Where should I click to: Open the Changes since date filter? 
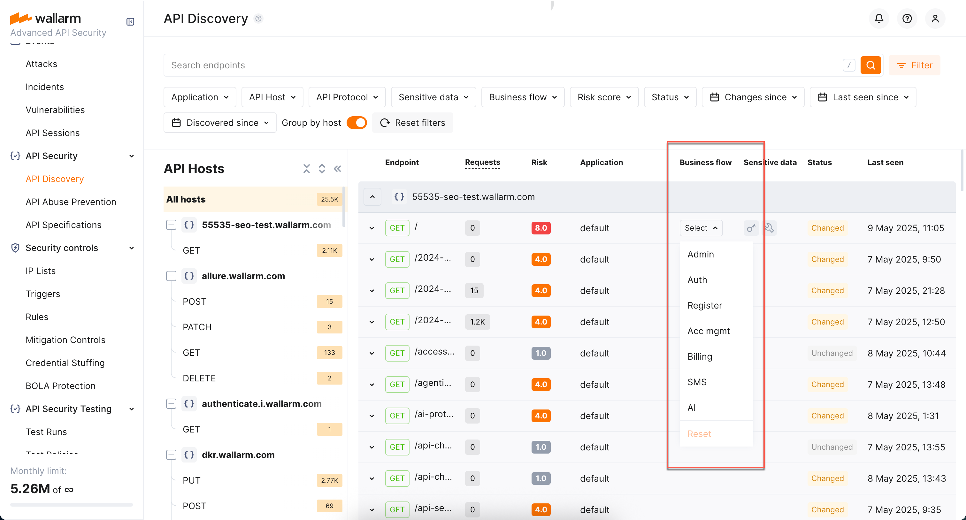click(x=753, y=97)
